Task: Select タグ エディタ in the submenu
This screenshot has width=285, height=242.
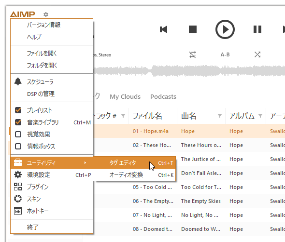Action: point(134,163)
